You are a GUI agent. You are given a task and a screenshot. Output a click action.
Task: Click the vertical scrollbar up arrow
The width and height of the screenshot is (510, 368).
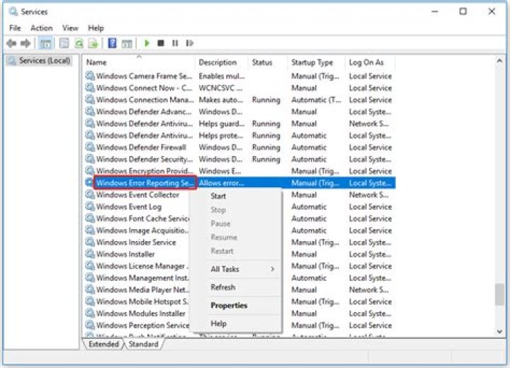pyautogui.click(x=499, y=60)
